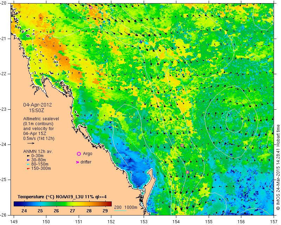Click the Argo float marker near latitude -20

(91, 7)
